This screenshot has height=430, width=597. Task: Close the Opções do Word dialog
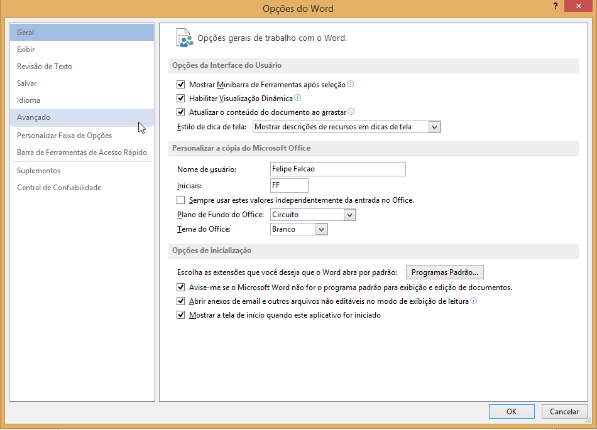578,6
